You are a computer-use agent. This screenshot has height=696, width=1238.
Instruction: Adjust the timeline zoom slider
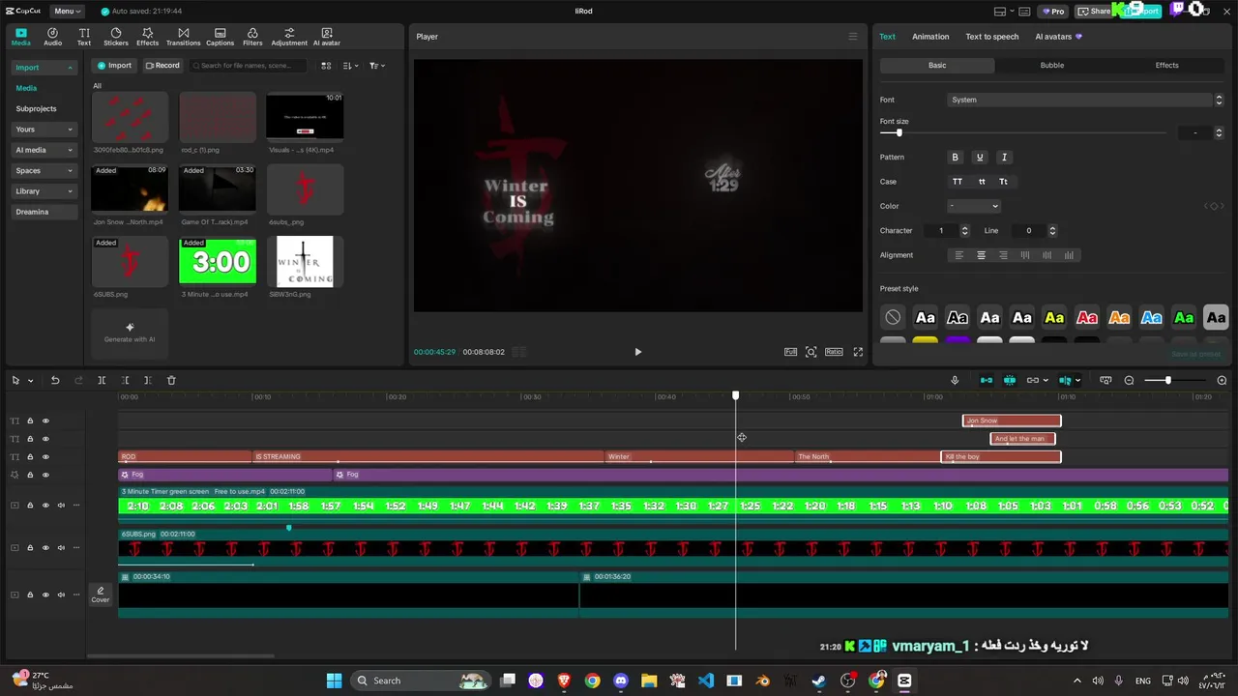pyautogui.click(x=1169, y=380)
